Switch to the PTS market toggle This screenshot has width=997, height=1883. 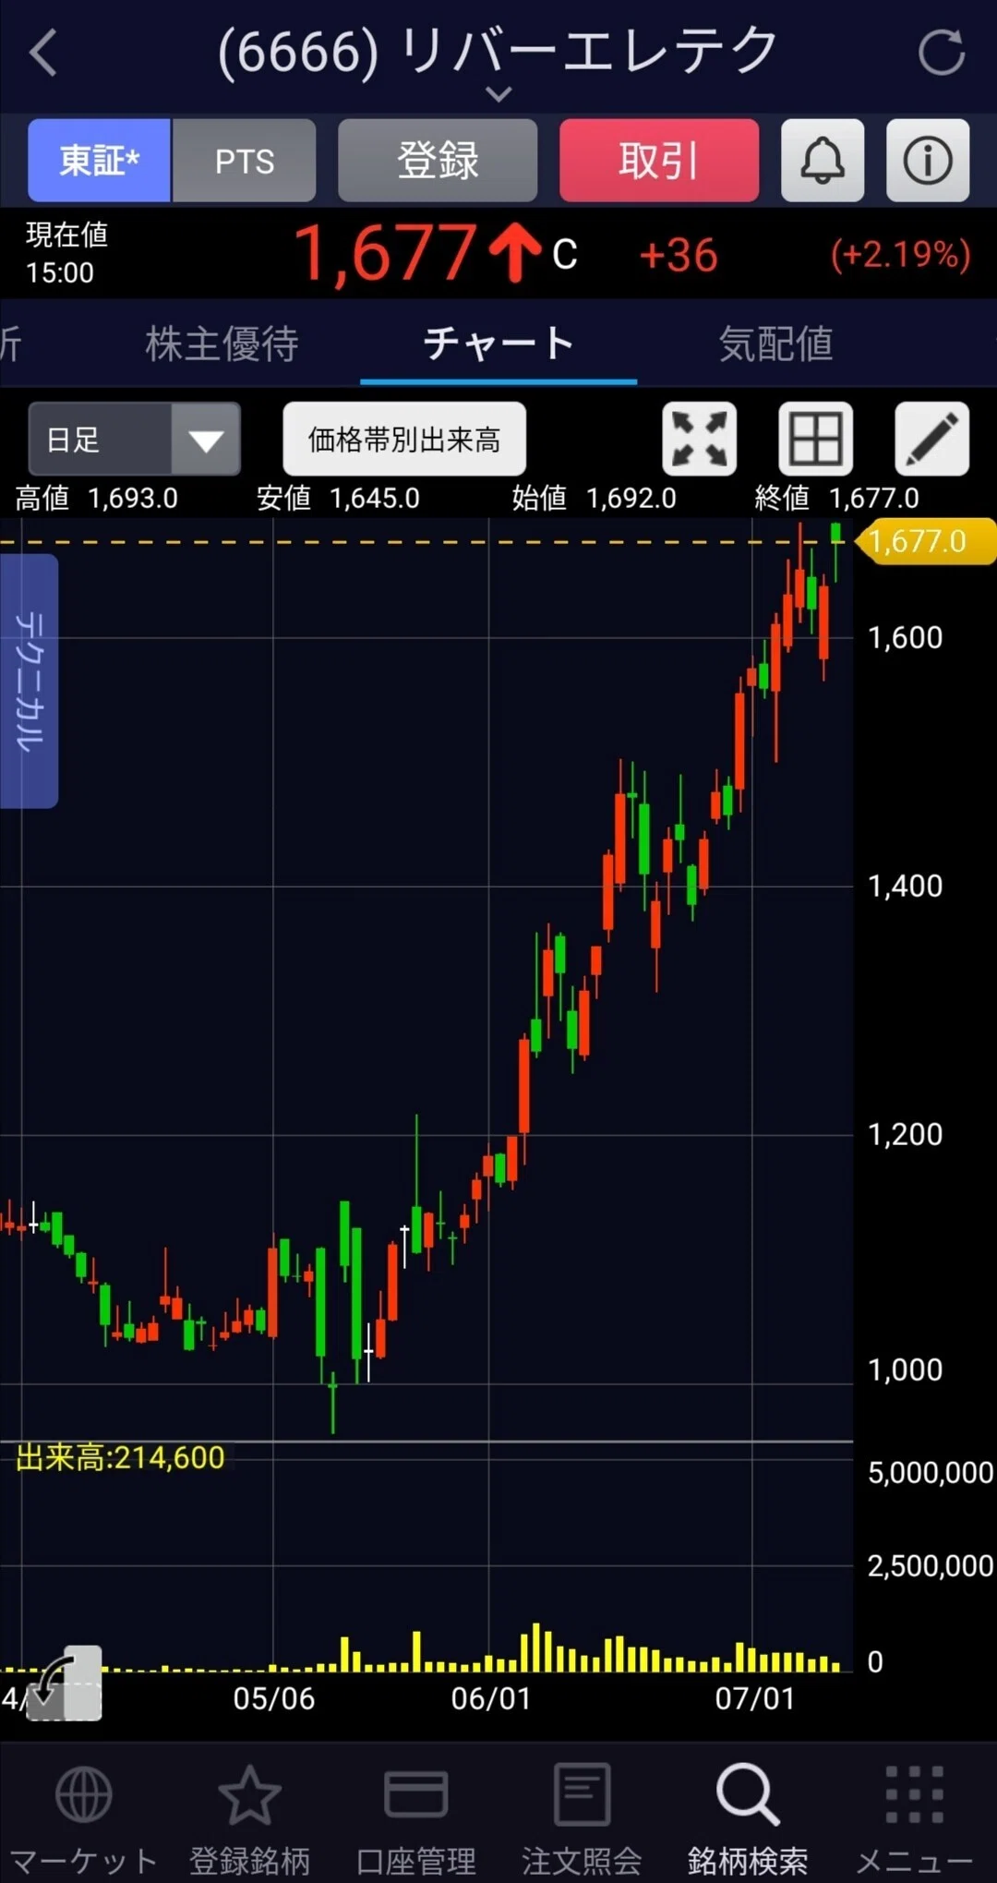pos(244,160)
